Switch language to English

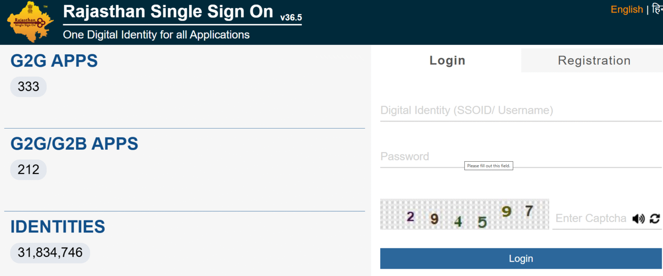[627, 9]
